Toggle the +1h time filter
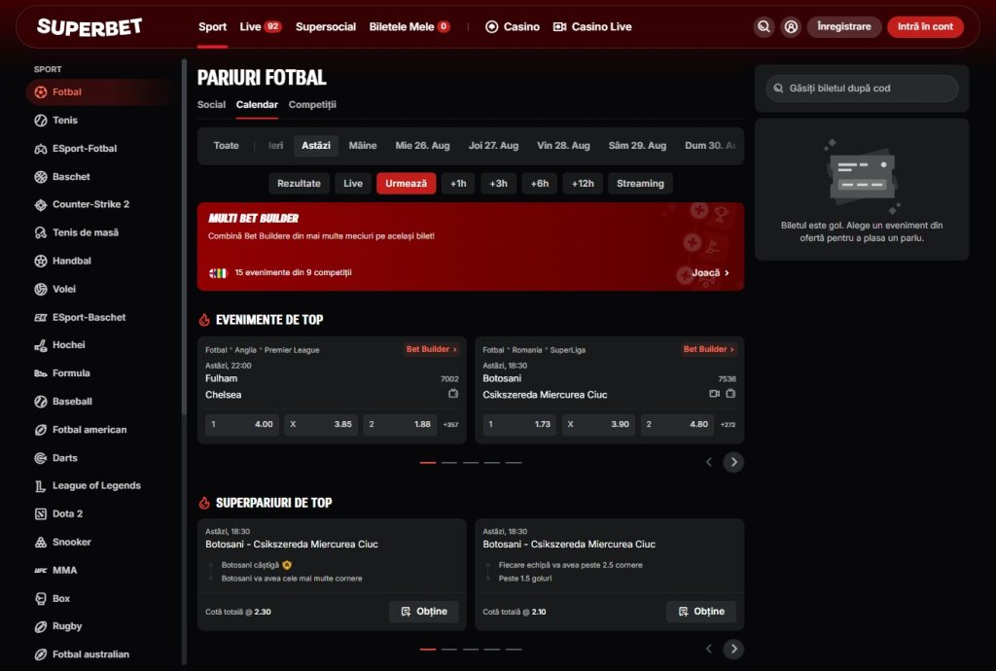The height and width of the screenshot is (671, 996). point(458,184)
